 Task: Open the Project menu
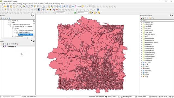click(x=2, y=4)
